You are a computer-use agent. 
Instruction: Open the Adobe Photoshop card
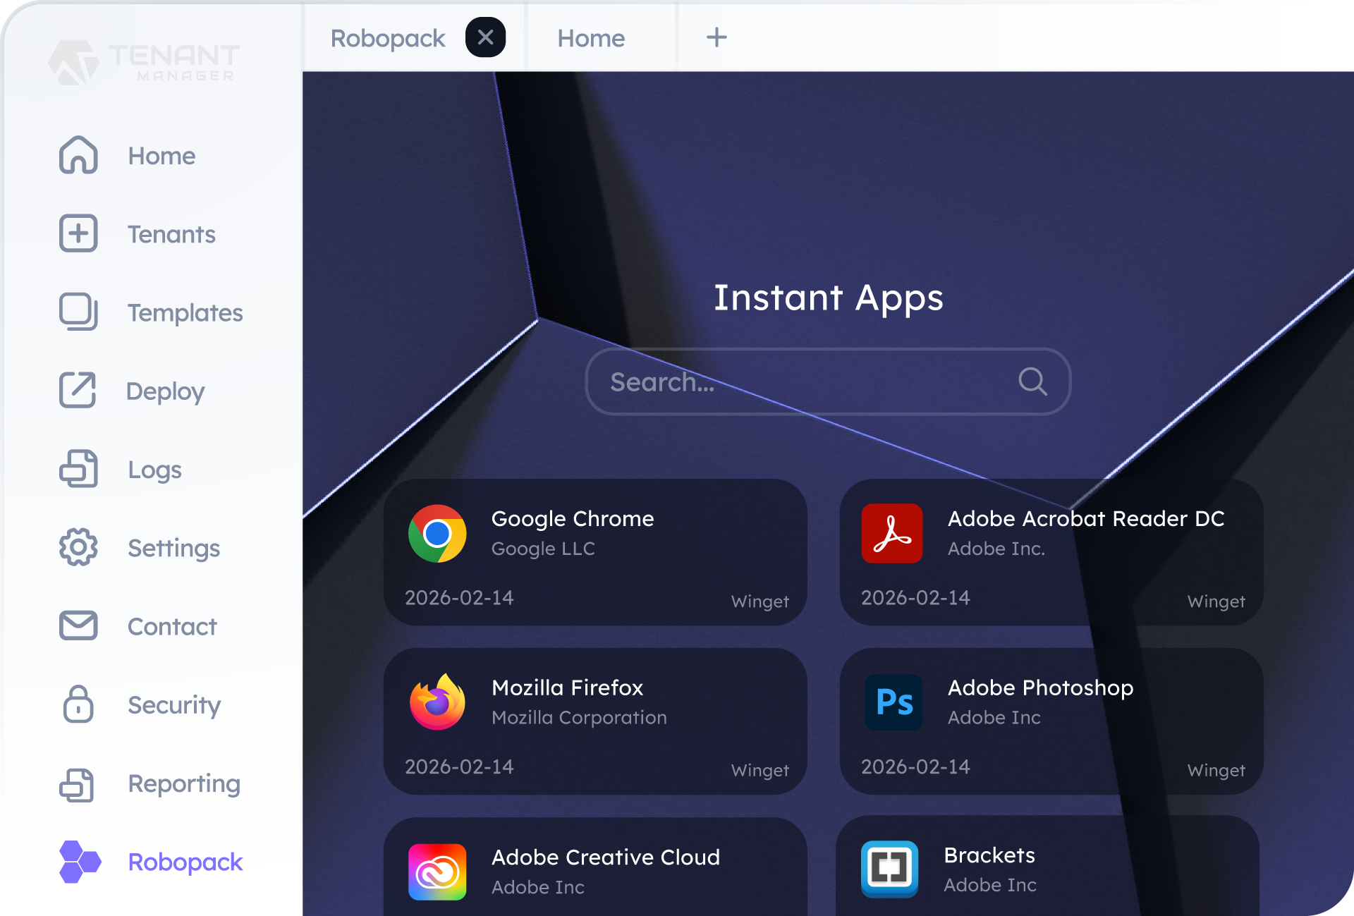1051,721
